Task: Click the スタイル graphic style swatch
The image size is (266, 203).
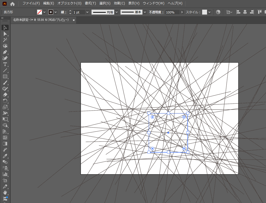Action: pyautogui.click(x=204, y=12)
